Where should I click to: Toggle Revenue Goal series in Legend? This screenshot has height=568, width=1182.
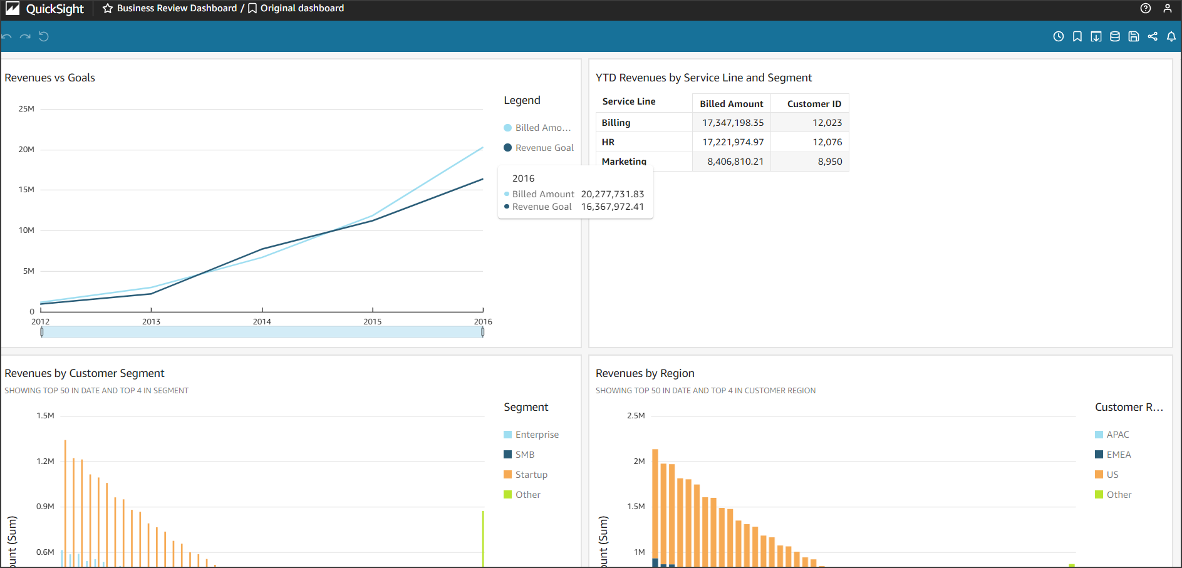click(x=539, y=148)
